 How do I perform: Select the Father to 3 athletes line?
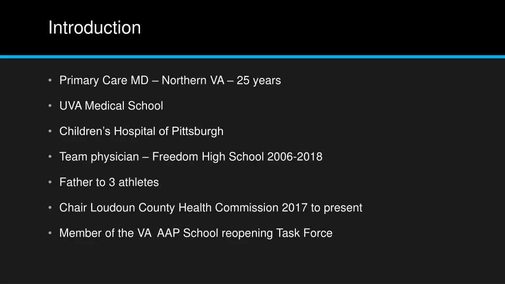coord(109,182)
